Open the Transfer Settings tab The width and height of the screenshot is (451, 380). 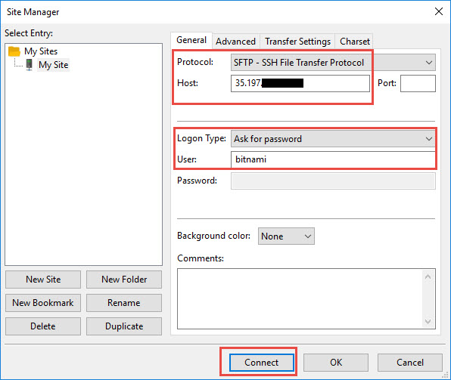pos(297,42)
